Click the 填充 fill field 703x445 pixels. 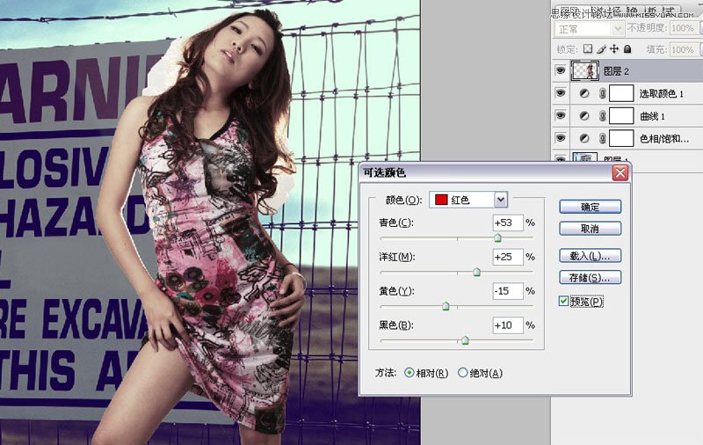[684, 49]
